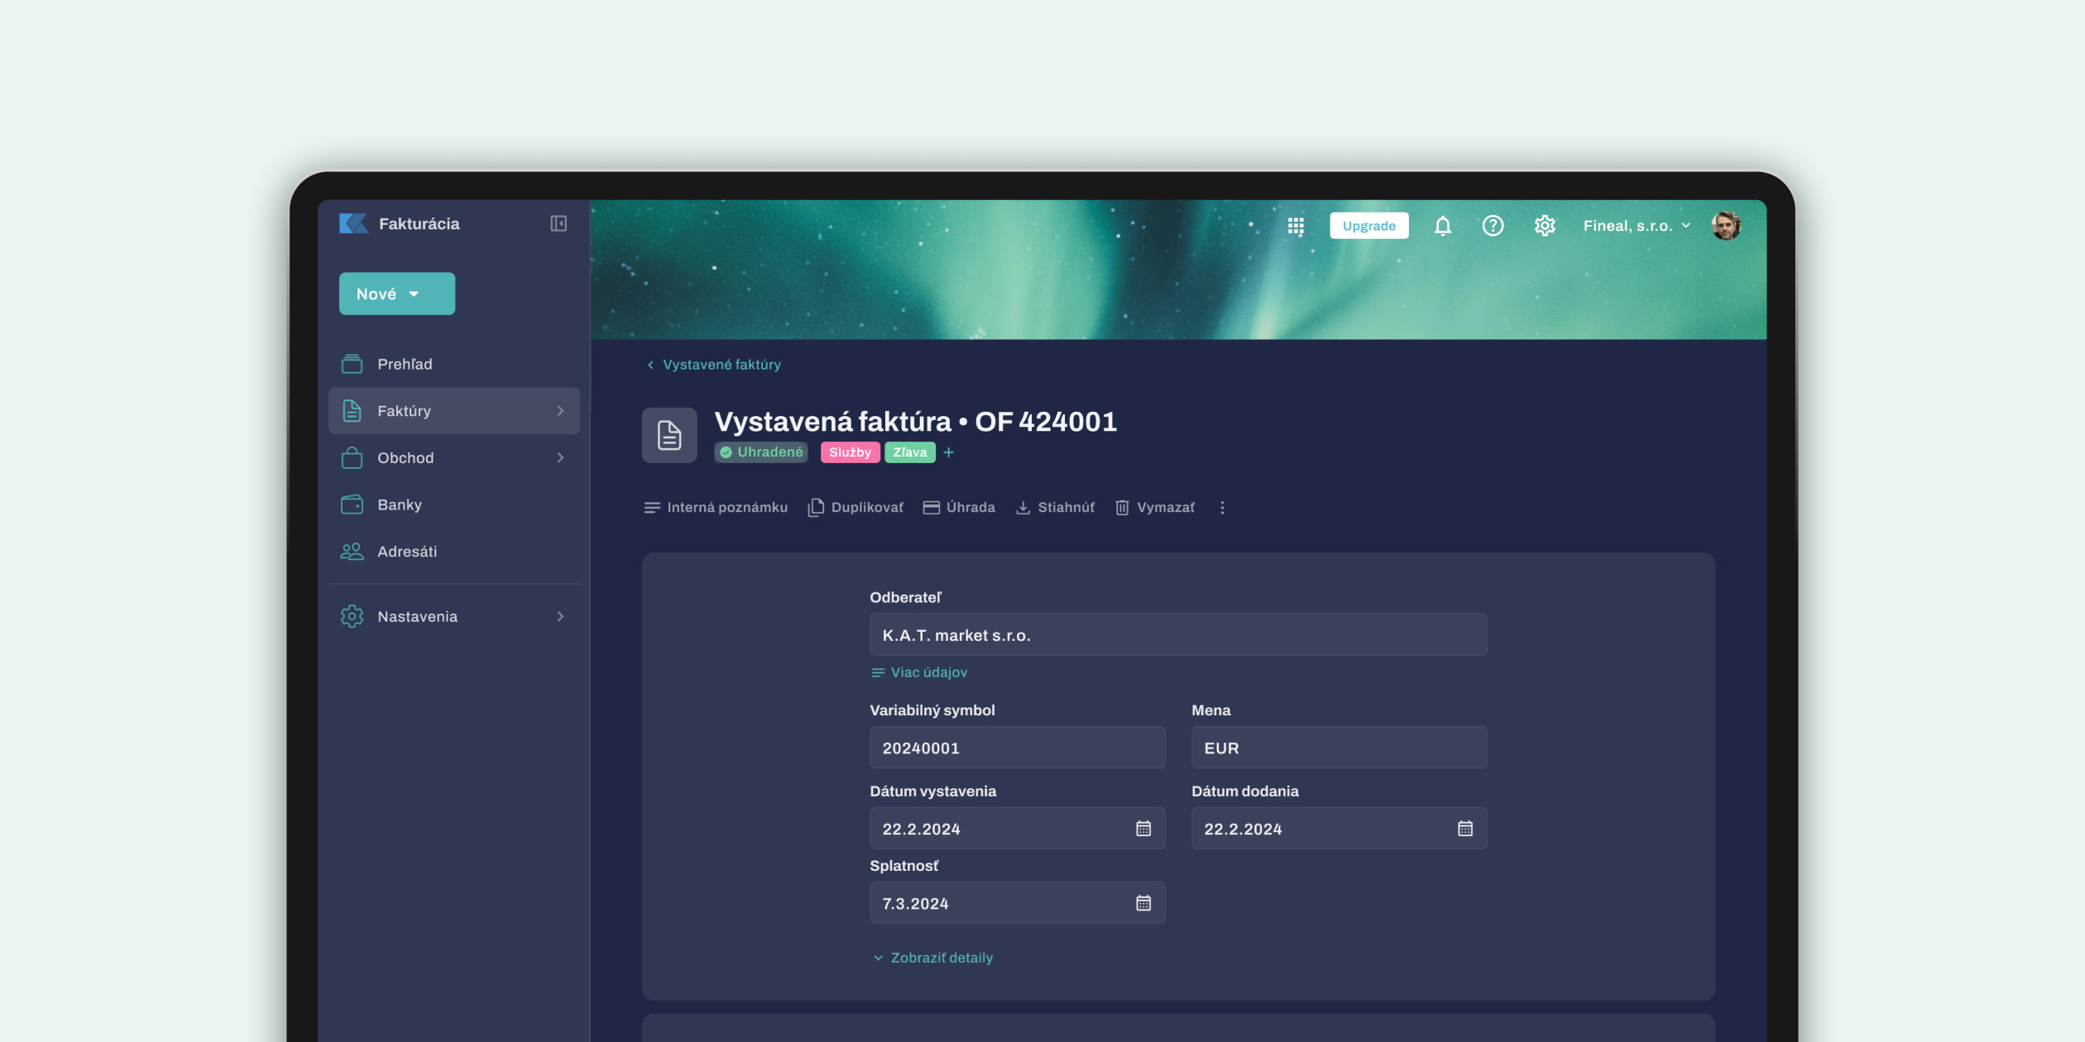Open the Nové dropdown button

tap(396, 294)
